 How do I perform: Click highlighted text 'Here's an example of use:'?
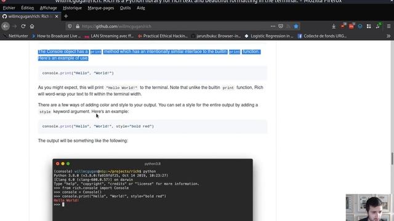(63, 58)
